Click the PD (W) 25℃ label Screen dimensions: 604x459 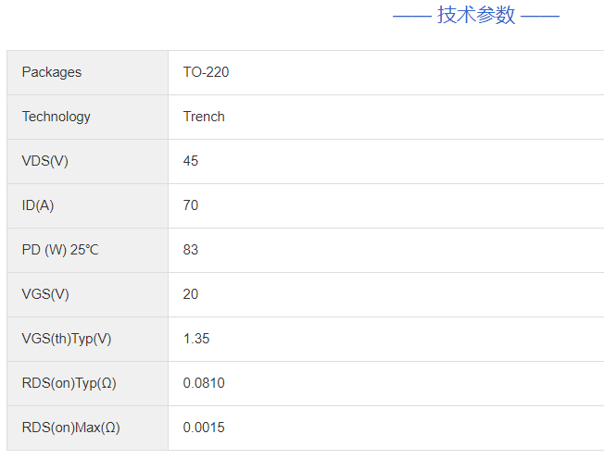(x=60, y=250)
